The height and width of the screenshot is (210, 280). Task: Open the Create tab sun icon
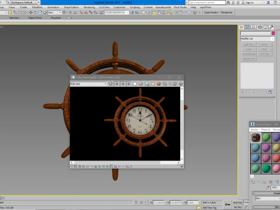pos(242,27)
